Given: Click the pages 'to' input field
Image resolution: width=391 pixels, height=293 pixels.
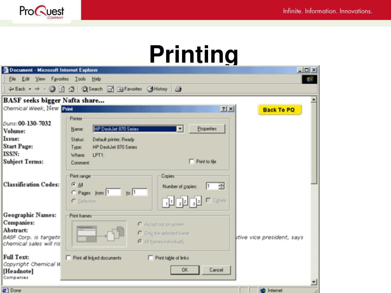Looking at the screenshot, I should [140, 192].
